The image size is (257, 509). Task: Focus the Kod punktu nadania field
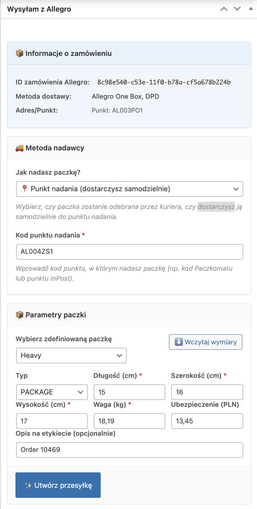click(x=129, y=252)
